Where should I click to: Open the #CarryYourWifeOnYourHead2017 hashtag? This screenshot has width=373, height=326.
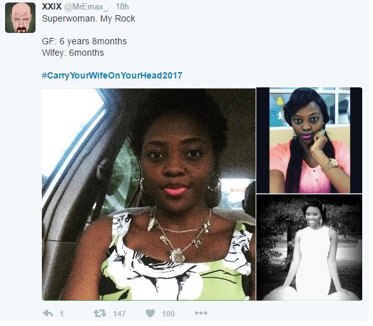point(112,75)
